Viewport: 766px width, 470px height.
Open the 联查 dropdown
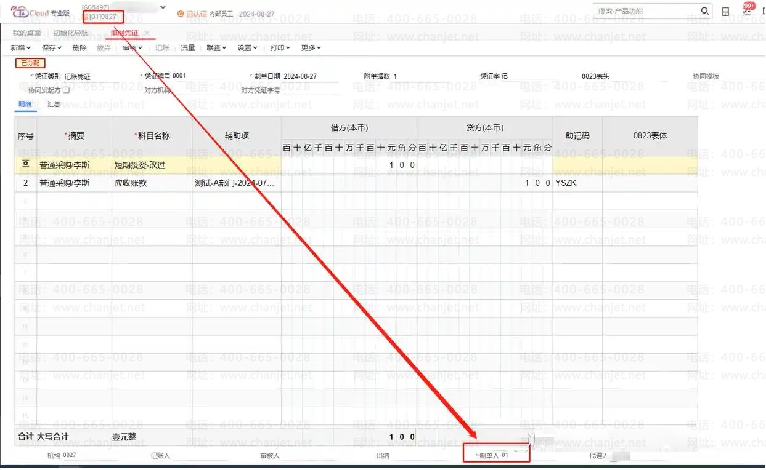(216, 48)
